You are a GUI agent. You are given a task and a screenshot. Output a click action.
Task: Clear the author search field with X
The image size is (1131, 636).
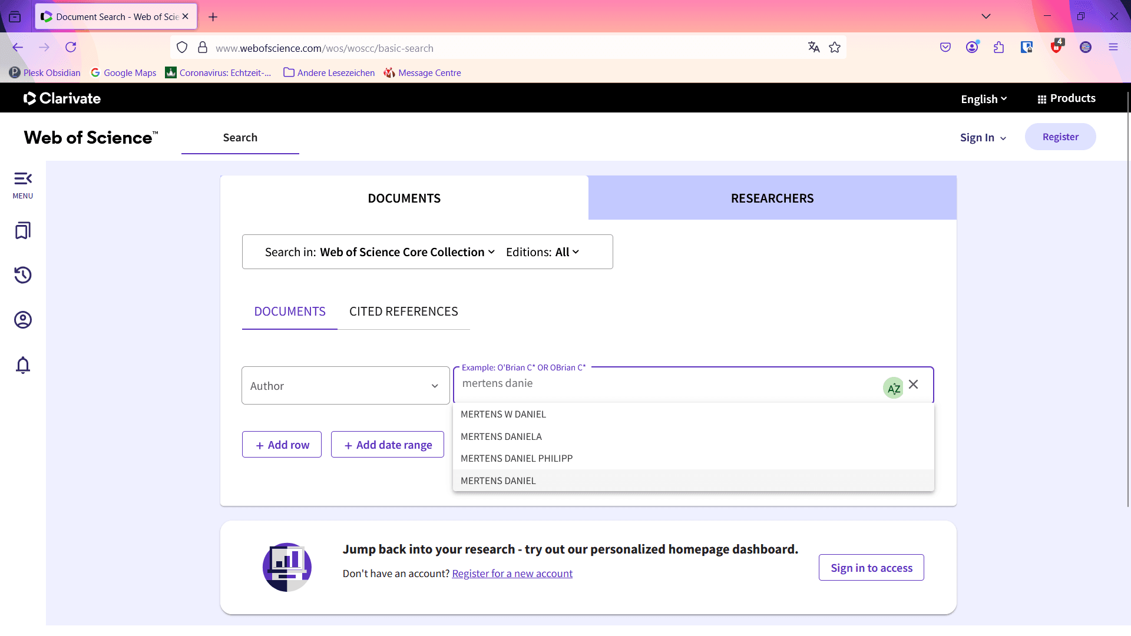[914, 384]
